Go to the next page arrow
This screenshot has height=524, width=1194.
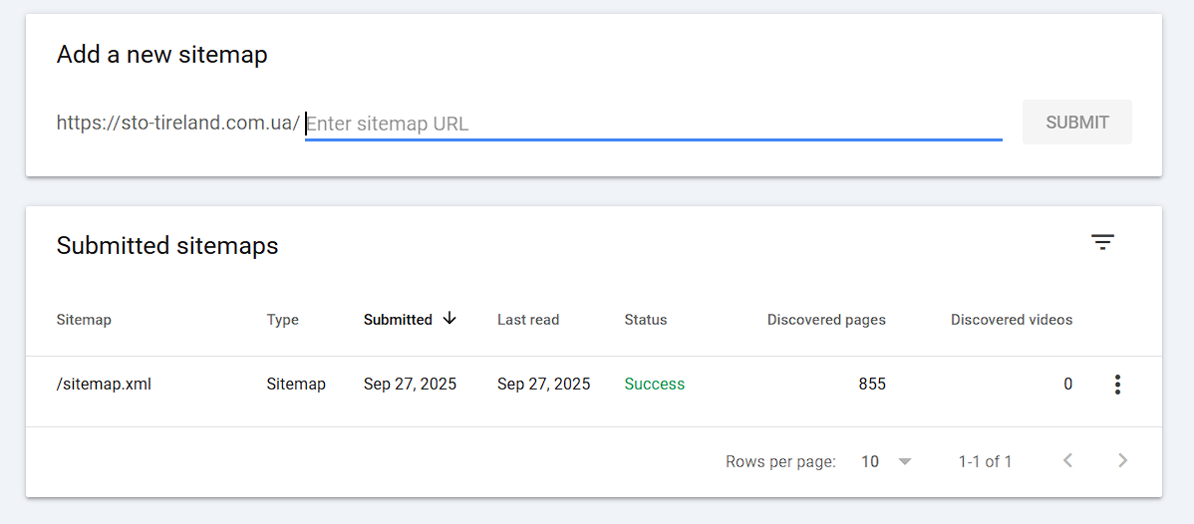click(x=1122, y=460)
